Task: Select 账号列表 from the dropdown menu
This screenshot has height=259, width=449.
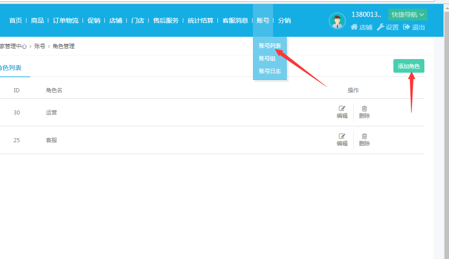Action: click(x=270, y=45)
